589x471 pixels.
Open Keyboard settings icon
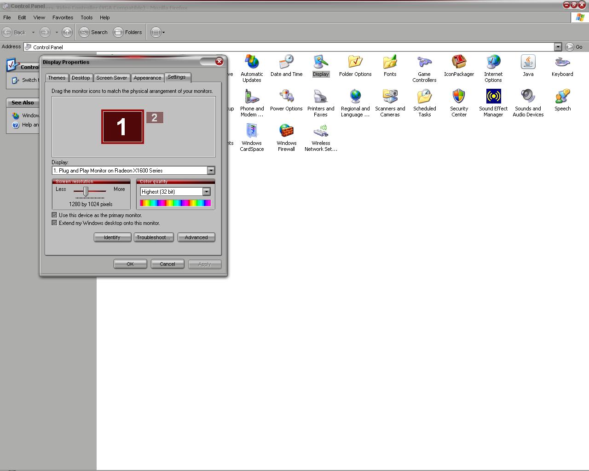click(562, 65)
